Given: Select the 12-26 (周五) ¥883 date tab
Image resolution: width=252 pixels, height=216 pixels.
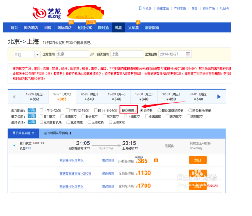Looking at the screenshot, I should point(35,97).
